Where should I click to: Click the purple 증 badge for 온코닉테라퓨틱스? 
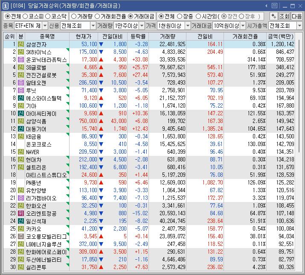point(21,60)
